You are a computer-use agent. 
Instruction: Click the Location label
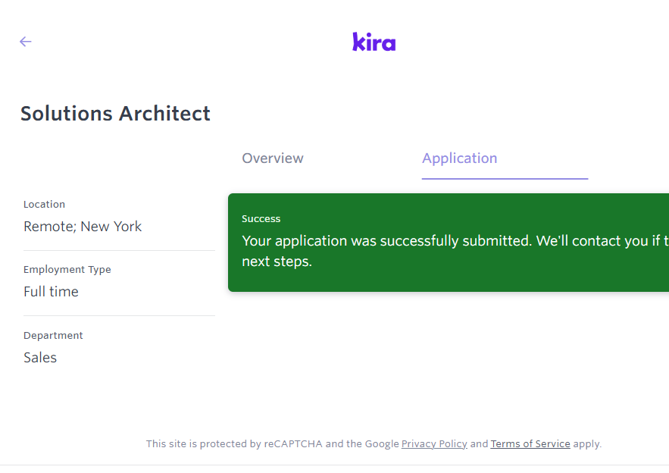pyautogui.click(x=44, y=205)
